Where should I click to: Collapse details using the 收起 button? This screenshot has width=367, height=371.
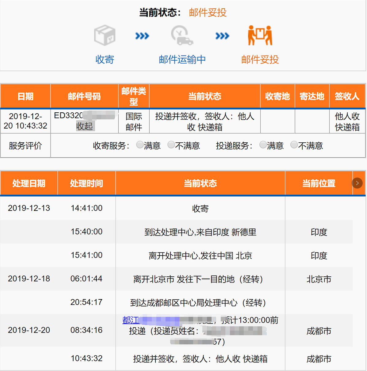tap(85, 126)
